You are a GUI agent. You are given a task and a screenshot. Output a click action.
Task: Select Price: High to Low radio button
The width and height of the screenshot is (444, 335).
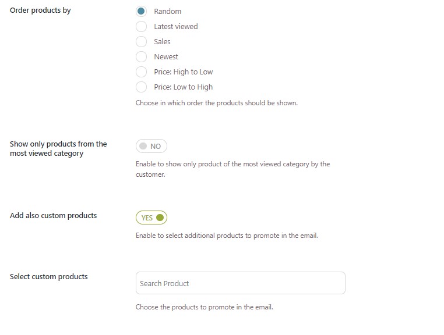(x=141, y=72)
